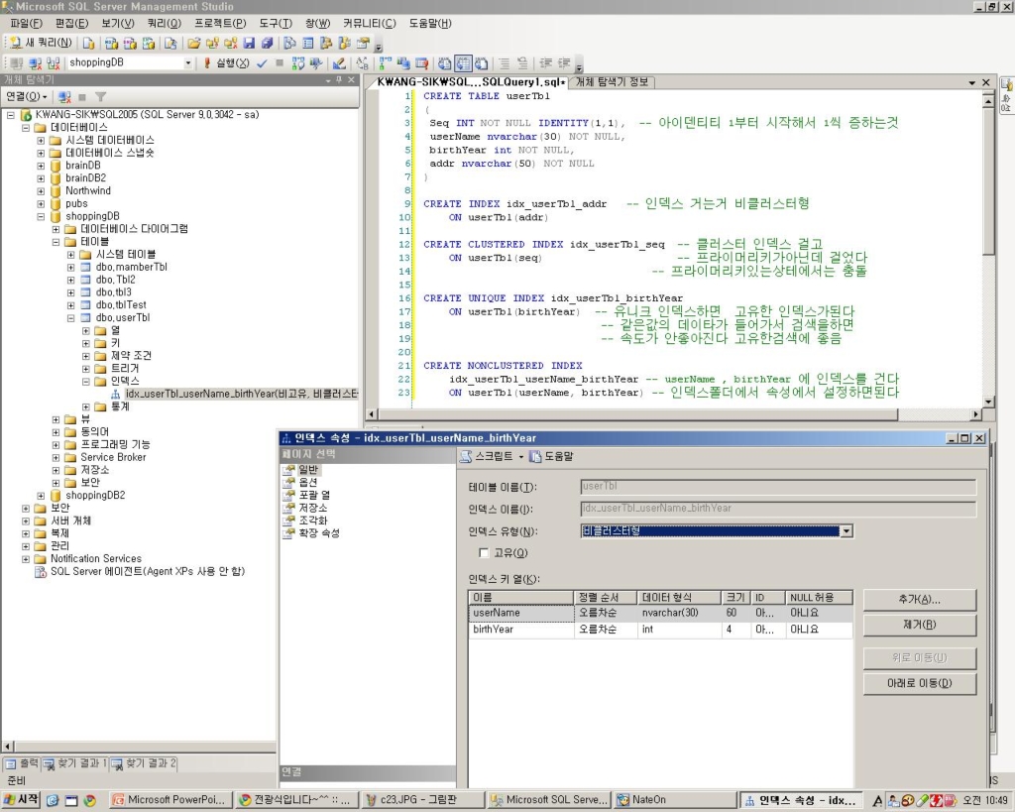Image resolution: width=1015 pixels, height=812 pixels.
Task: Select the 포괄 열 page in index properties
Action: pos(314,496)
